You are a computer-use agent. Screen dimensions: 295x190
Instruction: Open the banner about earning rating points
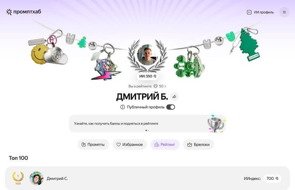click(147, 124)
